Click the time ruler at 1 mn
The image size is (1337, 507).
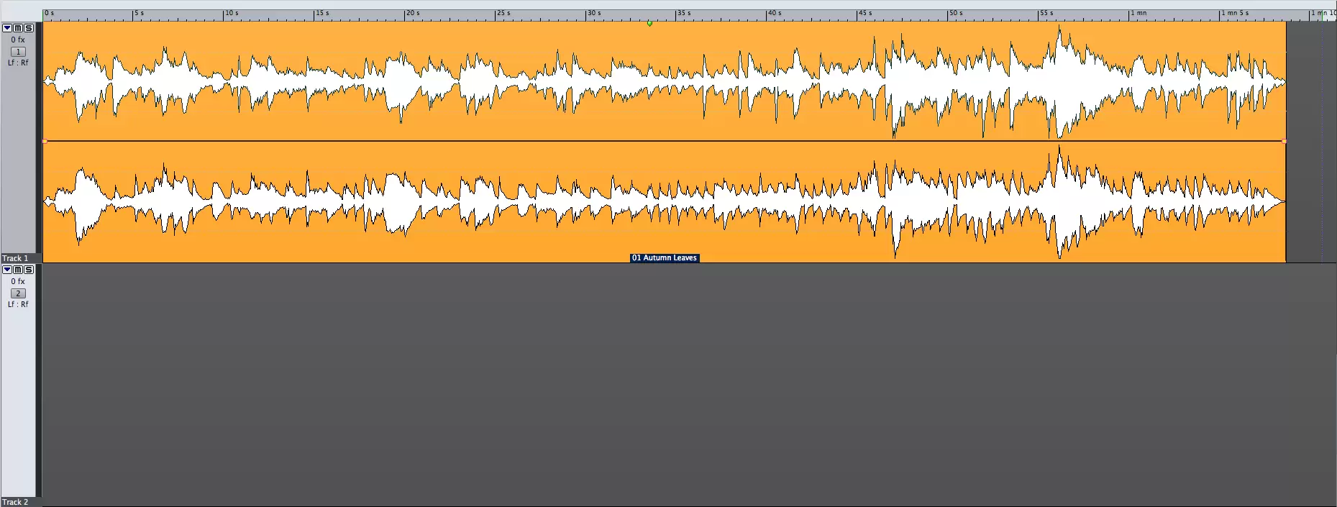coord(1129,14)
